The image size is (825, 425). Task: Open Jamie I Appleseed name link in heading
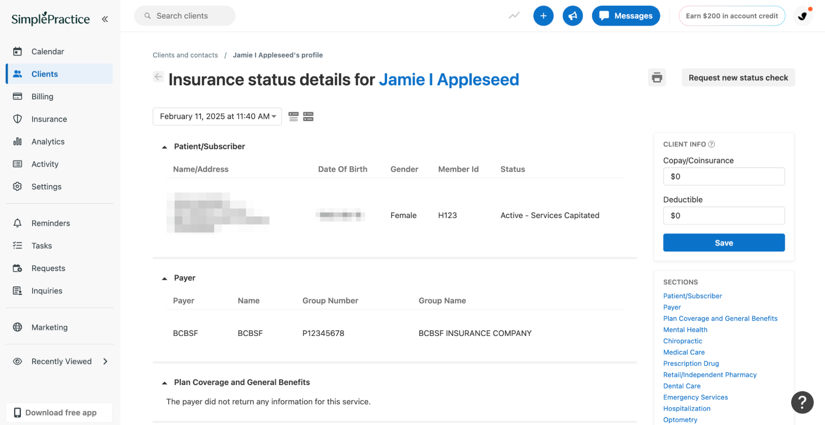tap(449, 80)
